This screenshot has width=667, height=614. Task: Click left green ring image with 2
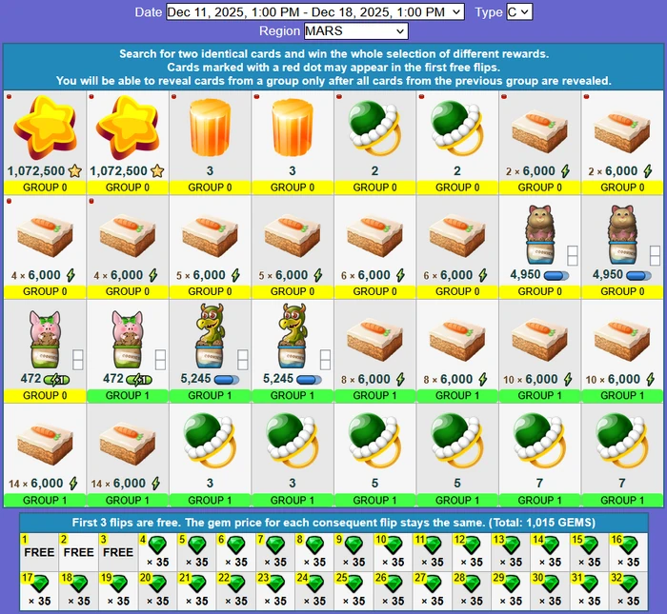pos(374,128)
